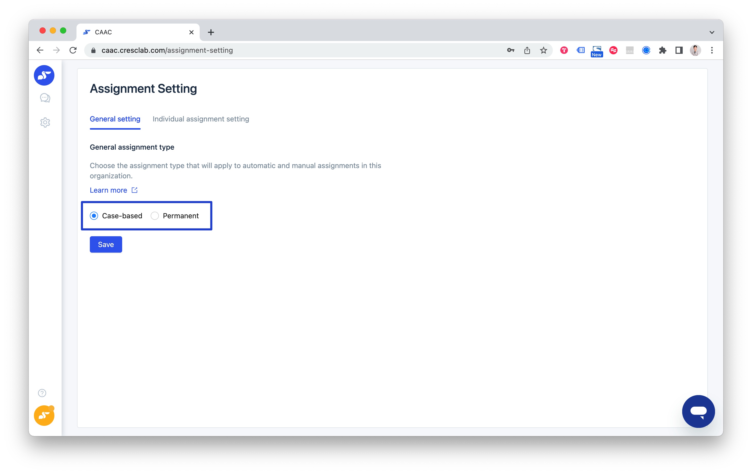Screen dimensions: 752x474
Task: Select the General setting tab
Action: 115,119
